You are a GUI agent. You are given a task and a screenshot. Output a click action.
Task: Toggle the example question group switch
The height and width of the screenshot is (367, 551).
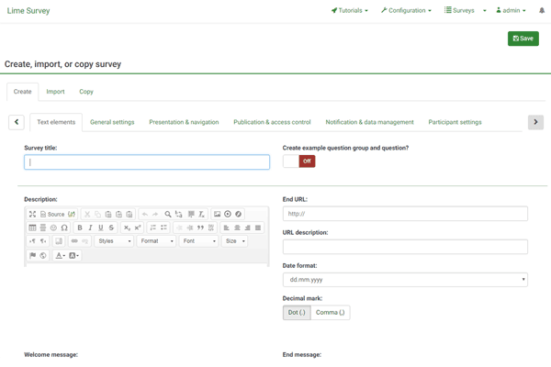pyautogui.click(x=299, y=161)
